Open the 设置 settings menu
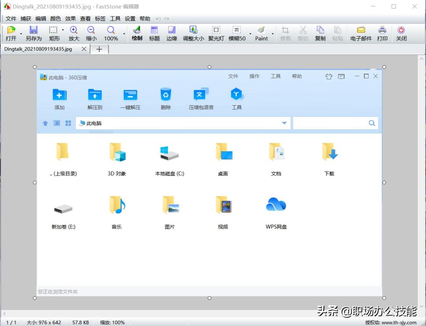The height and width of the screenshot is (326, 426). (x=130, y=19)
